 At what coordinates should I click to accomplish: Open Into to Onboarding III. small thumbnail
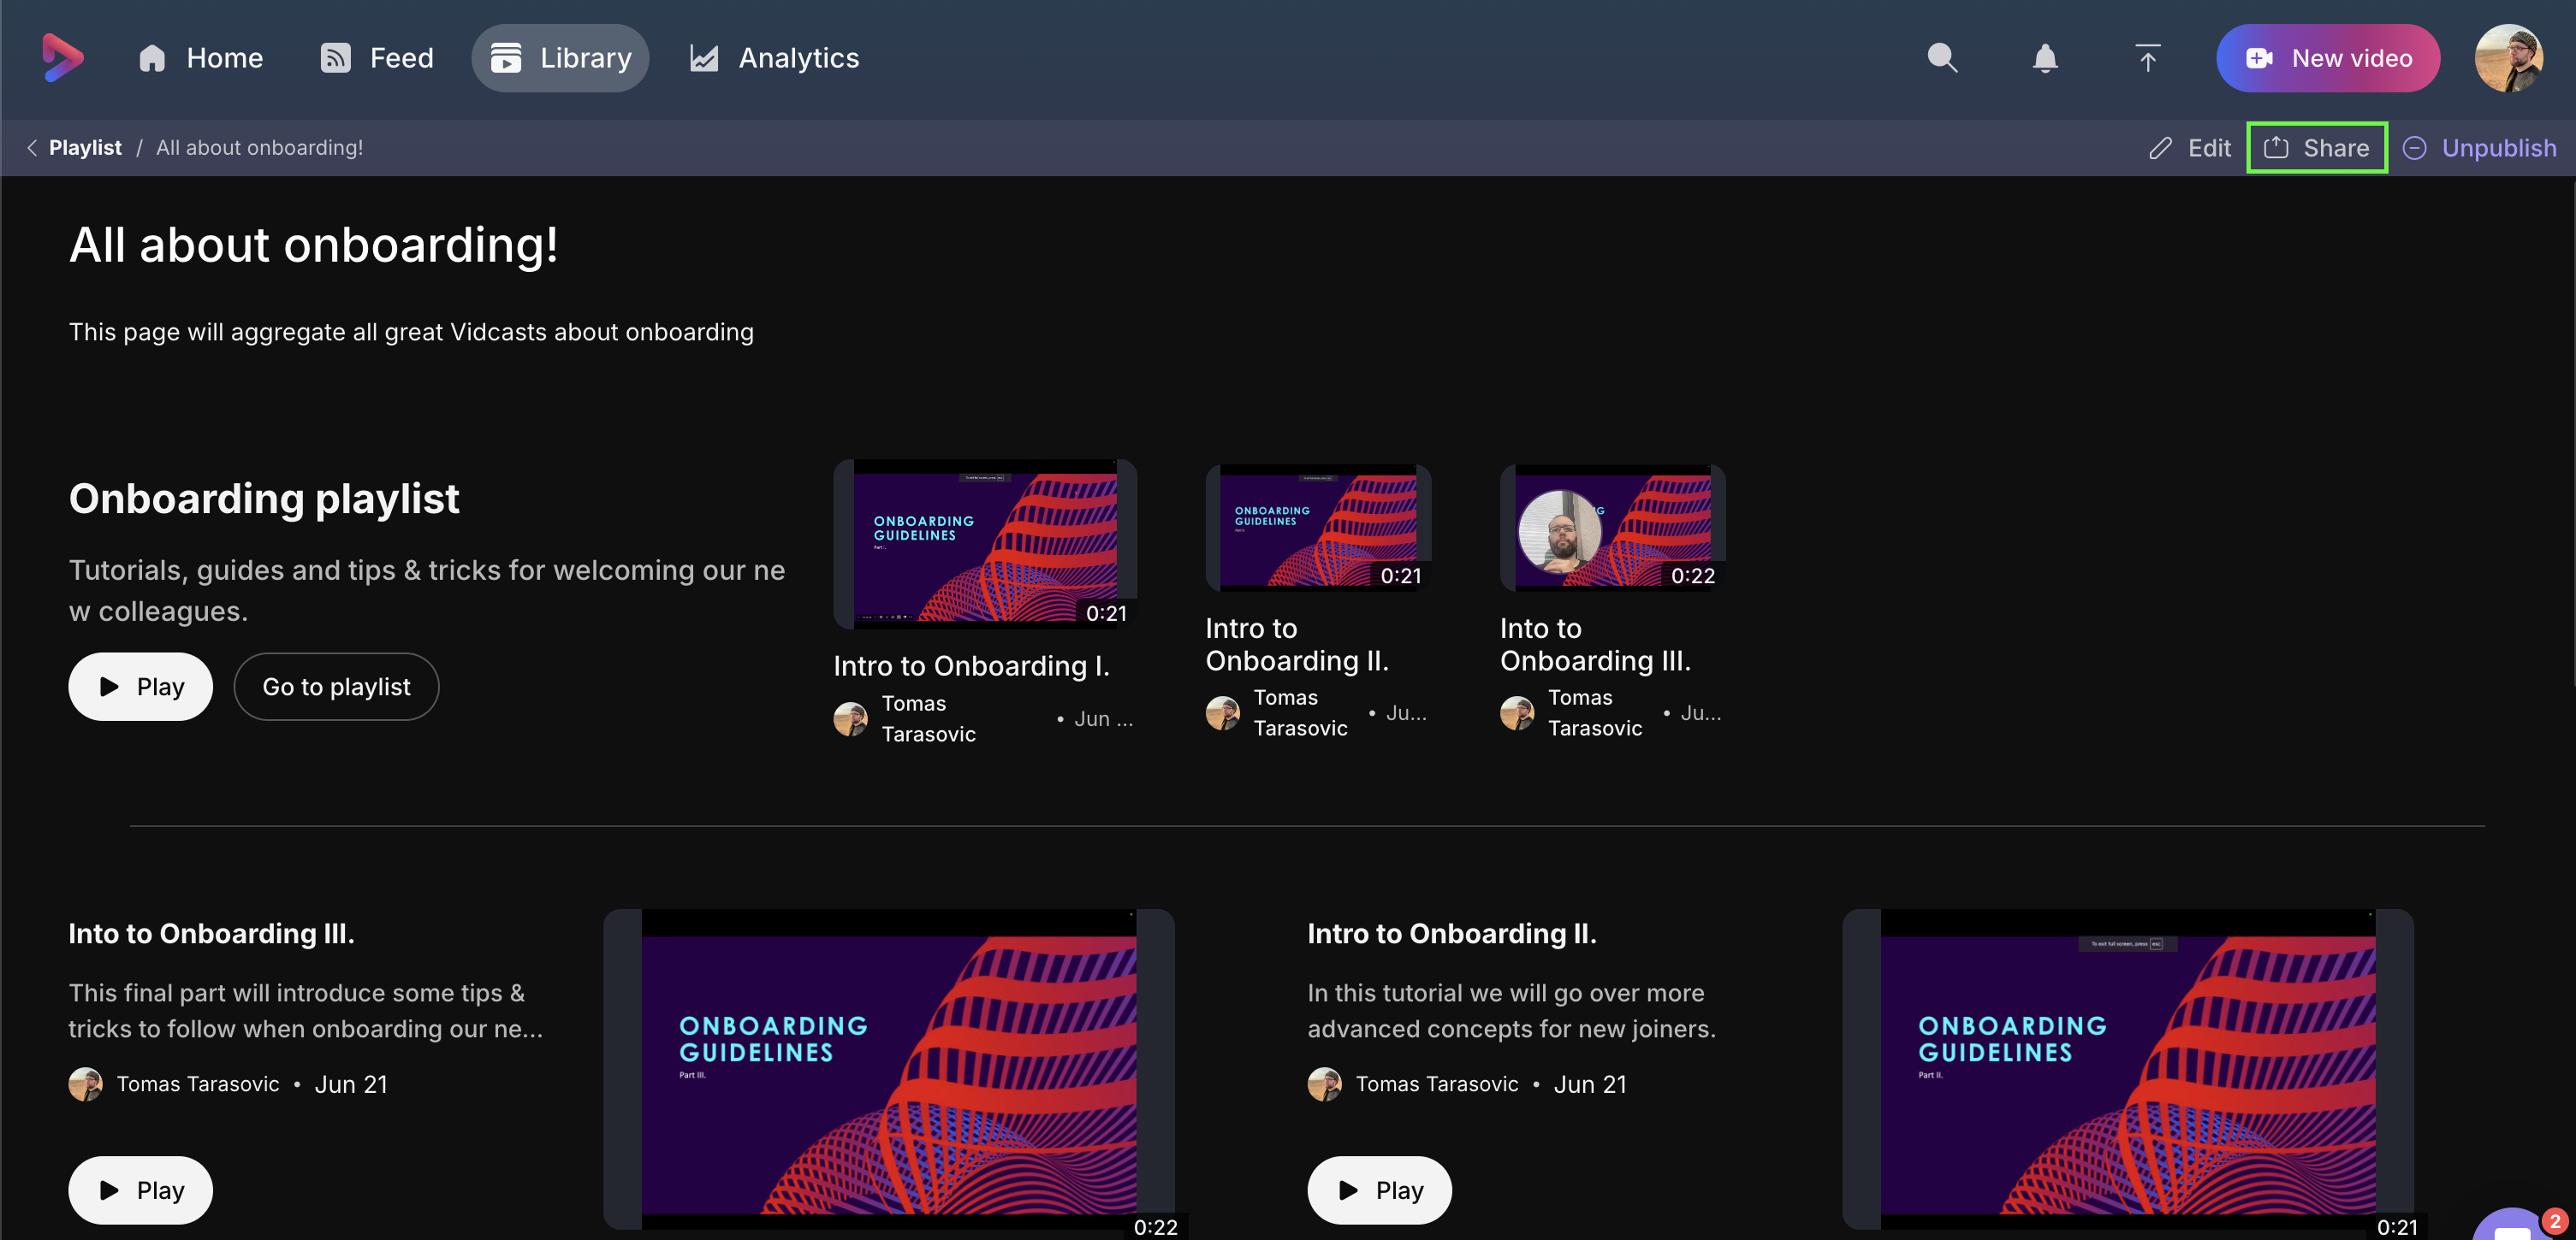click(x=1612, y=528)
